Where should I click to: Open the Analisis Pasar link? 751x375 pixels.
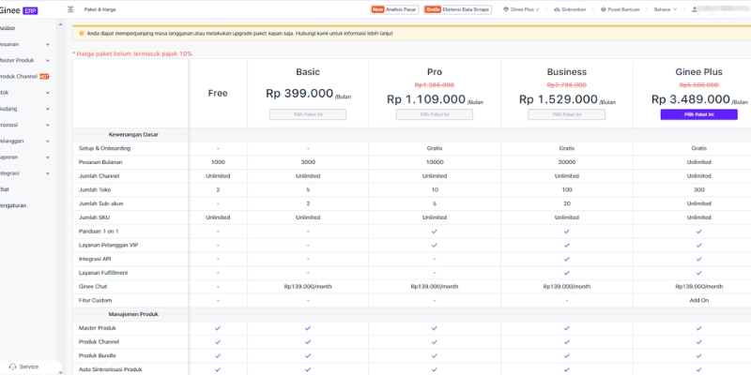click(x=391, y=9)
